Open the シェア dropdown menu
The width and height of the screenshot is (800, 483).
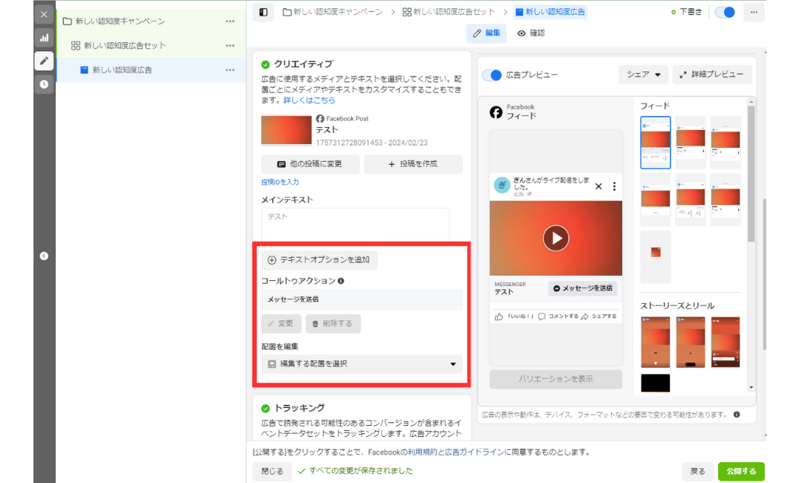click(643, 75)
